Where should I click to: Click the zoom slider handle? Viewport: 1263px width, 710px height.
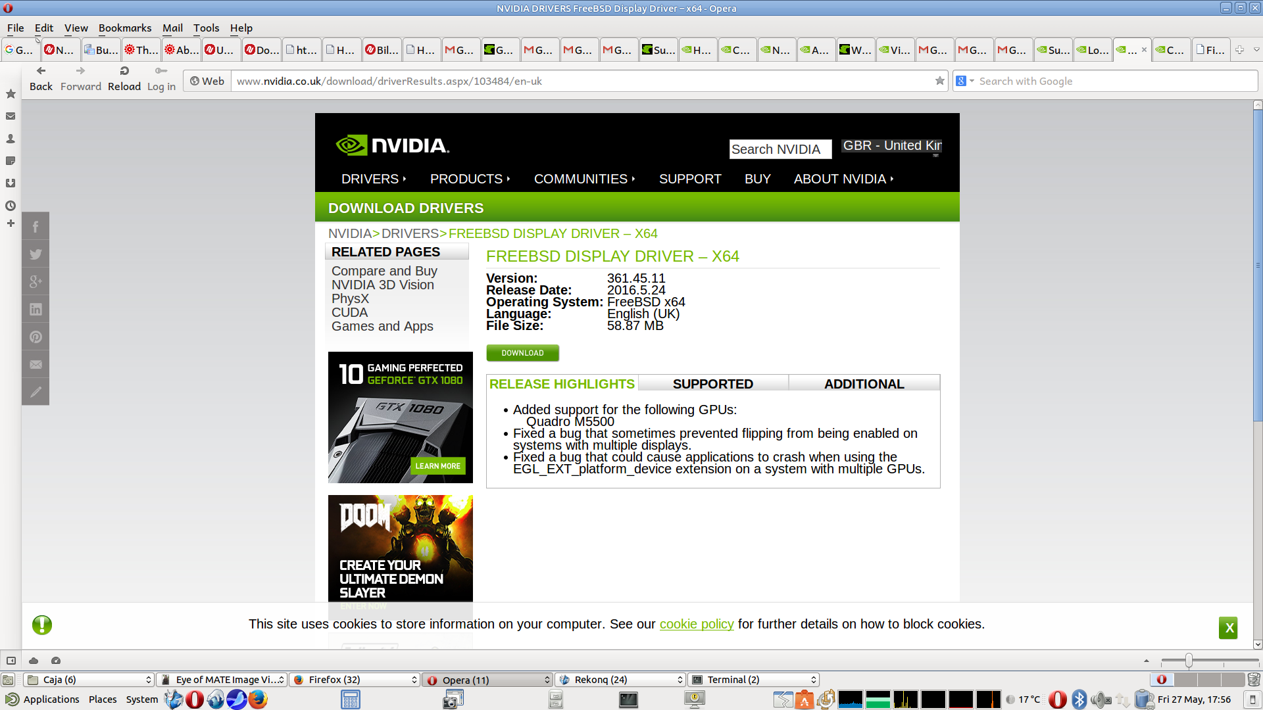(x=1189, y=660)
